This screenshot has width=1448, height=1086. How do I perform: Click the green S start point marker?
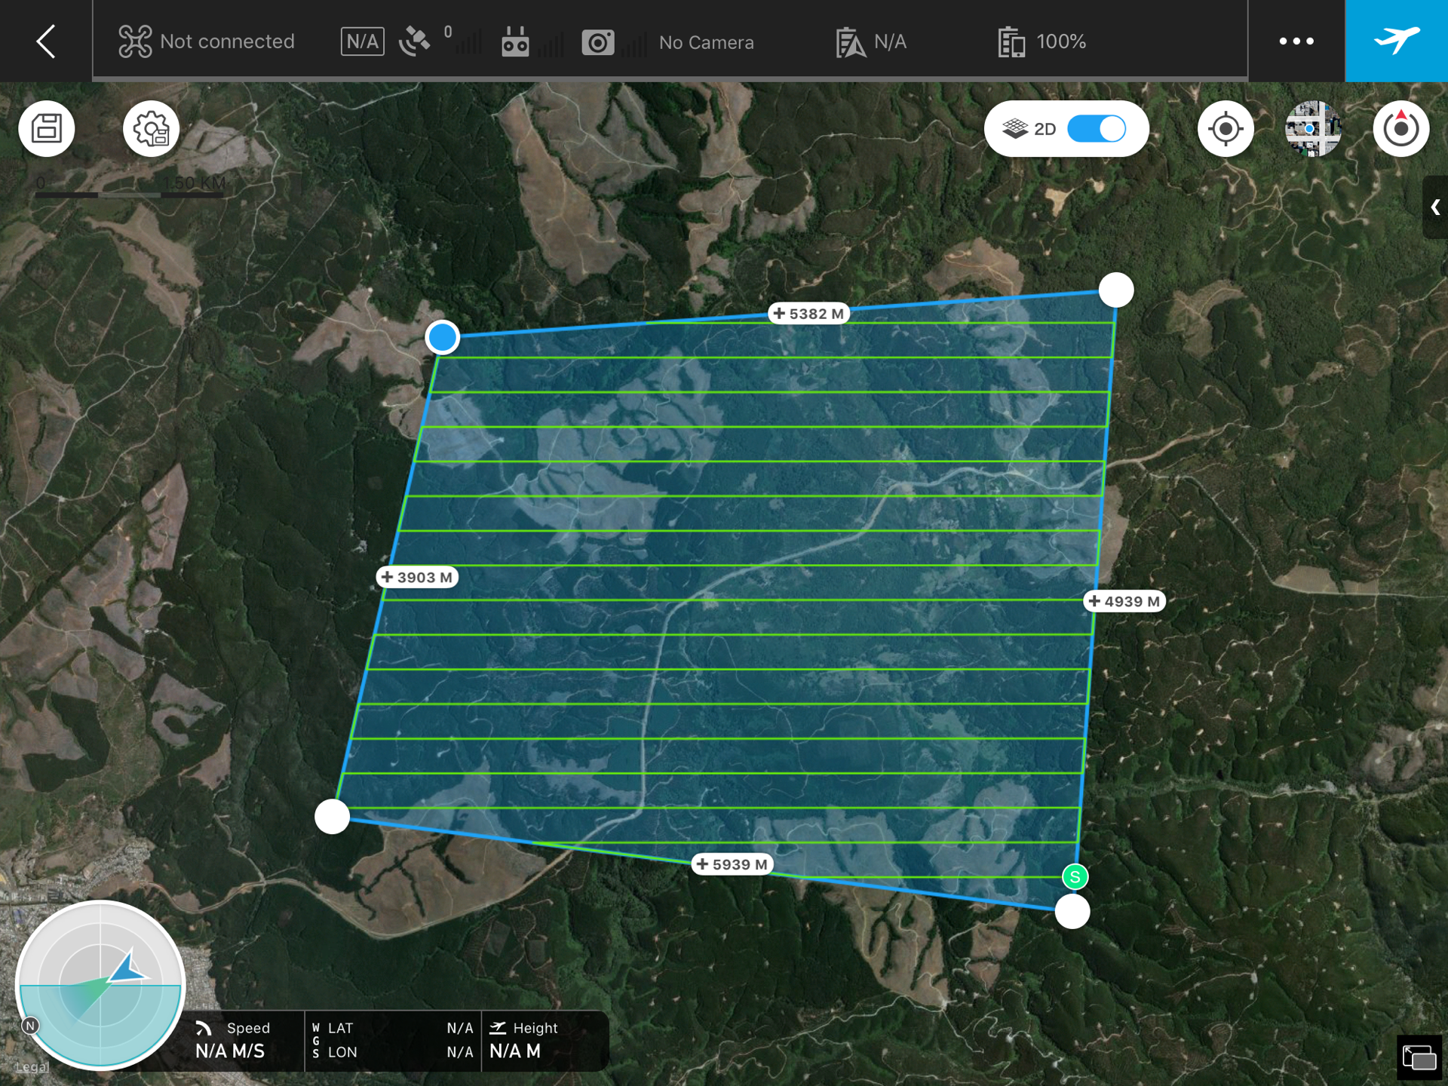[x=1075, y=876]
